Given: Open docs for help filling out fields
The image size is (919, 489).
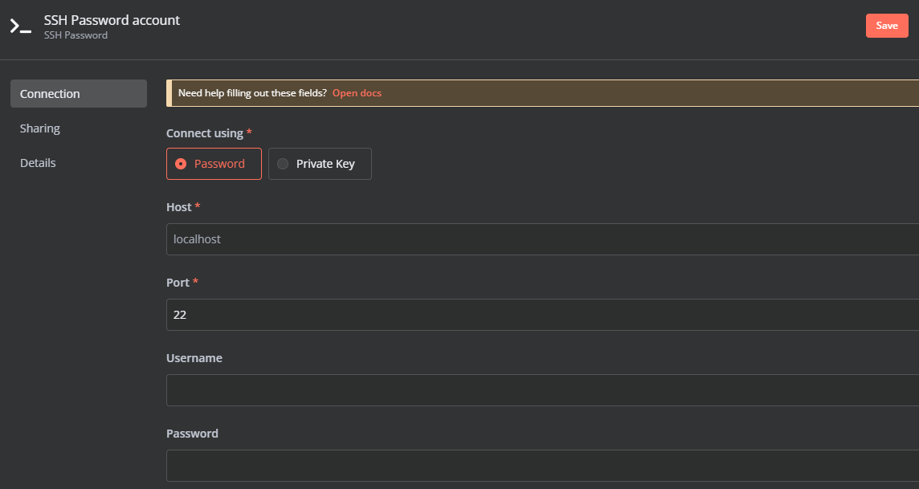Looking at the screenshot, I should point(357,92).
